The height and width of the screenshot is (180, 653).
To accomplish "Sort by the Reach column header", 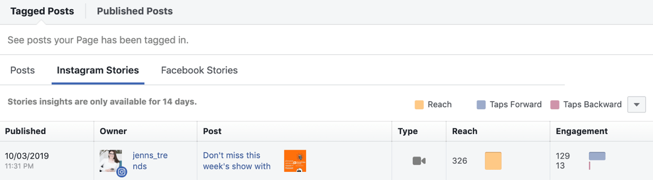I will 464,131.
